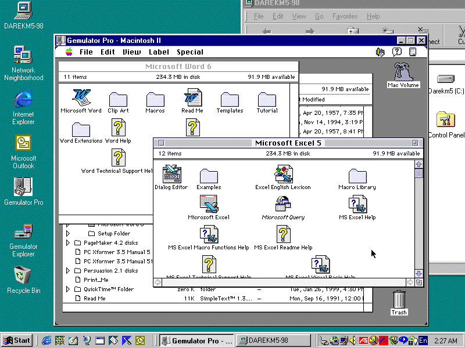The width and height of the screenshot is (465, 348).
Task: Open the Application menu icon at menu bar right
Action: pyautogui.click(x=413, y=52)
